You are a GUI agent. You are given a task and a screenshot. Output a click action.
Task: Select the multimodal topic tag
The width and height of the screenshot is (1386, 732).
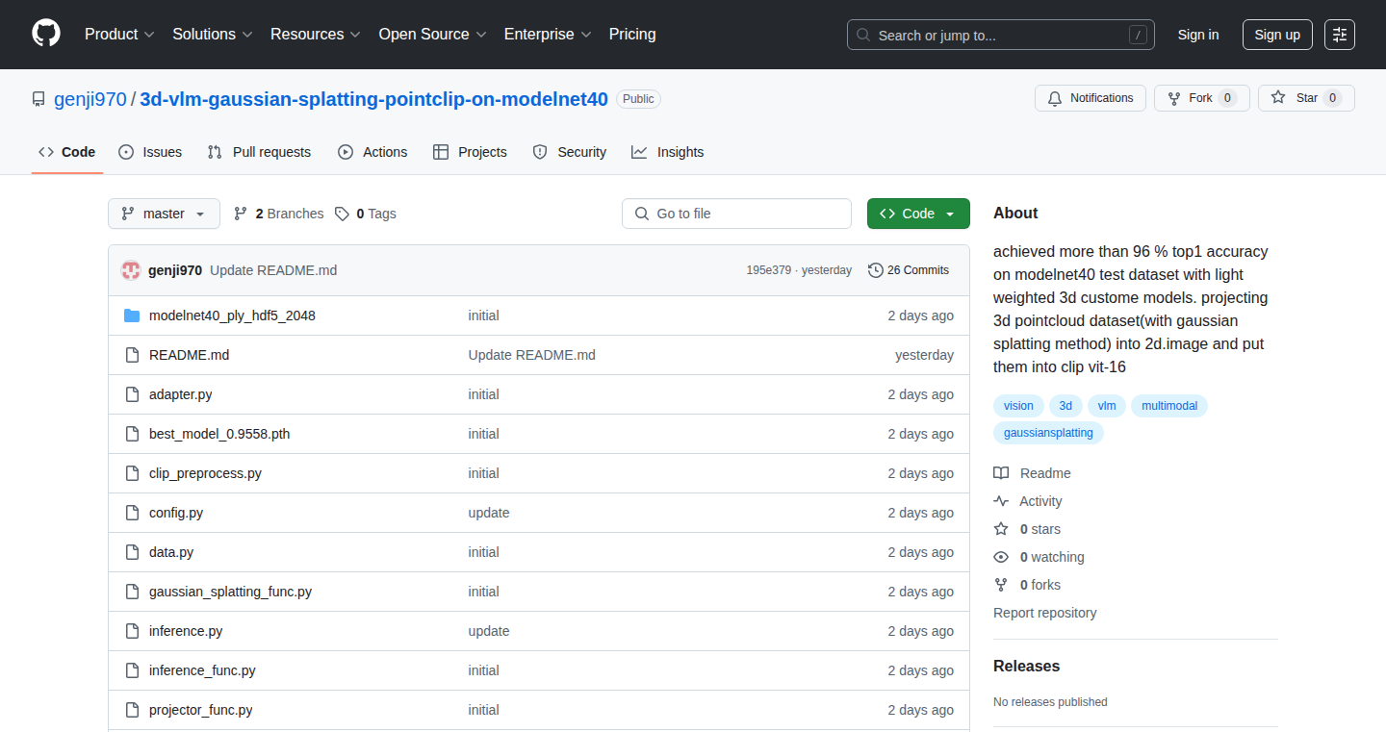(x=1169, y=406)
